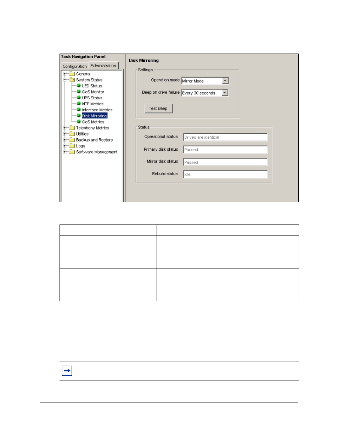Click the Operational status field

[x=225, y=137]
